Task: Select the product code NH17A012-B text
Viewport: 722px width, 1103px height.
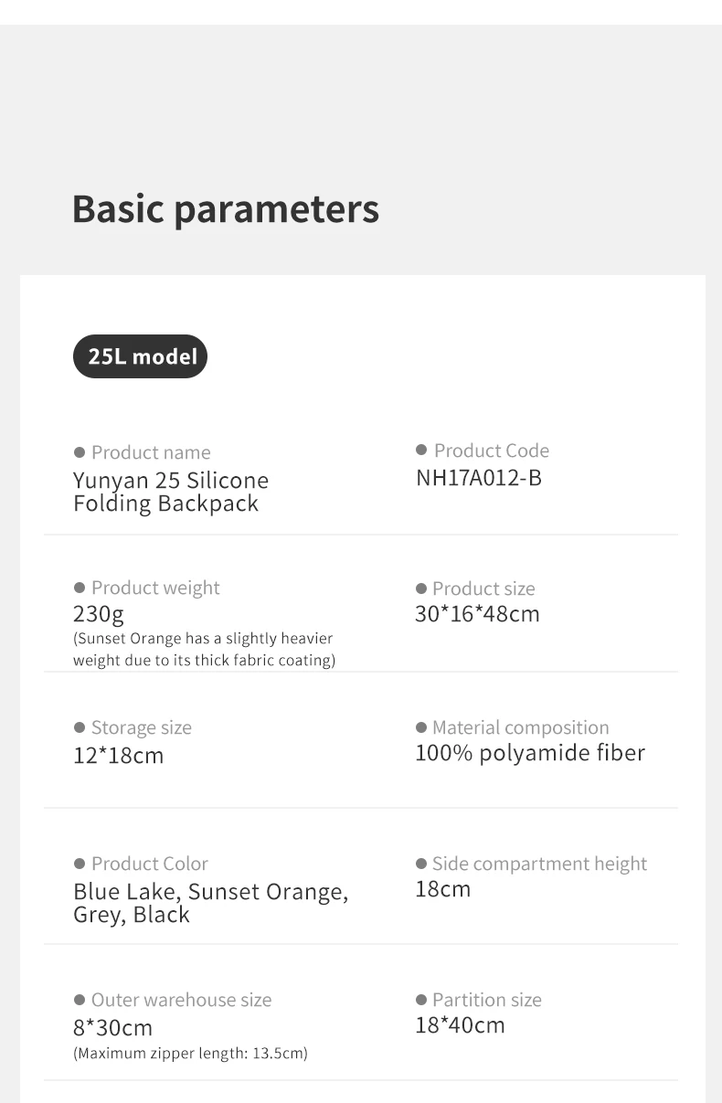Action: (x=478, y=478)
